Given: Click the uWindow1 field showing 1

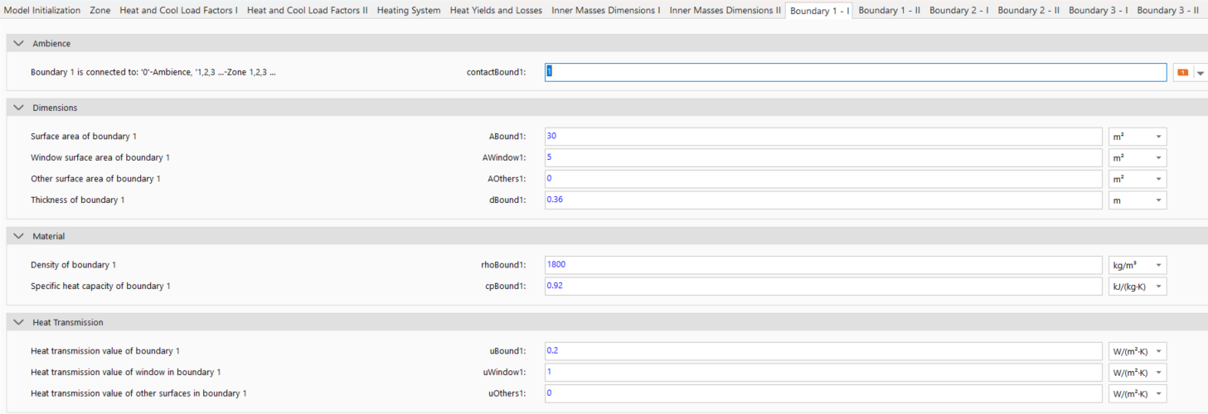Looking at the screenshot, I should pos(823,373).
